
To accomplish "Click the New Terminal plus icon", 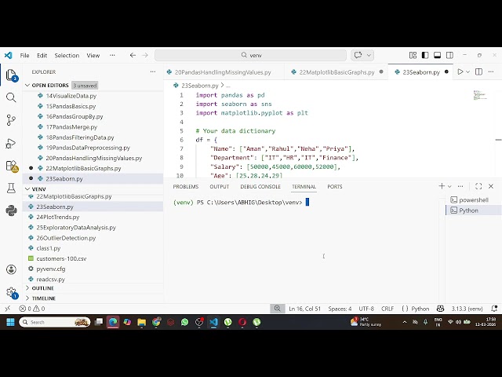I will click(x=442, y=186).
